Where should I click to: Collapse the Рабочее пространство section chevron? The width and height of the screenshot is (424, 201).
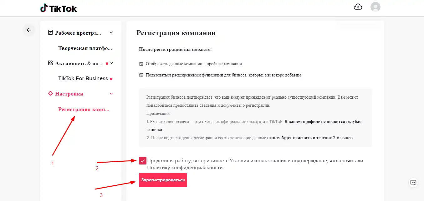(111, 32)
